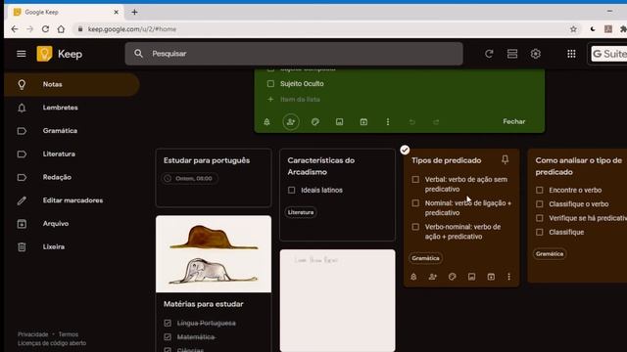Viewport: 627px width, 352px height.
Task: Add image icon in green note
Action: (x=339, y=121)
